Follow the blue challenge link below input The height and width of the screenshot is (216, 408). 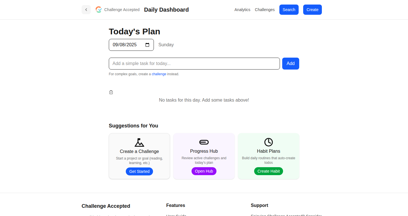(x=159, y=74)
